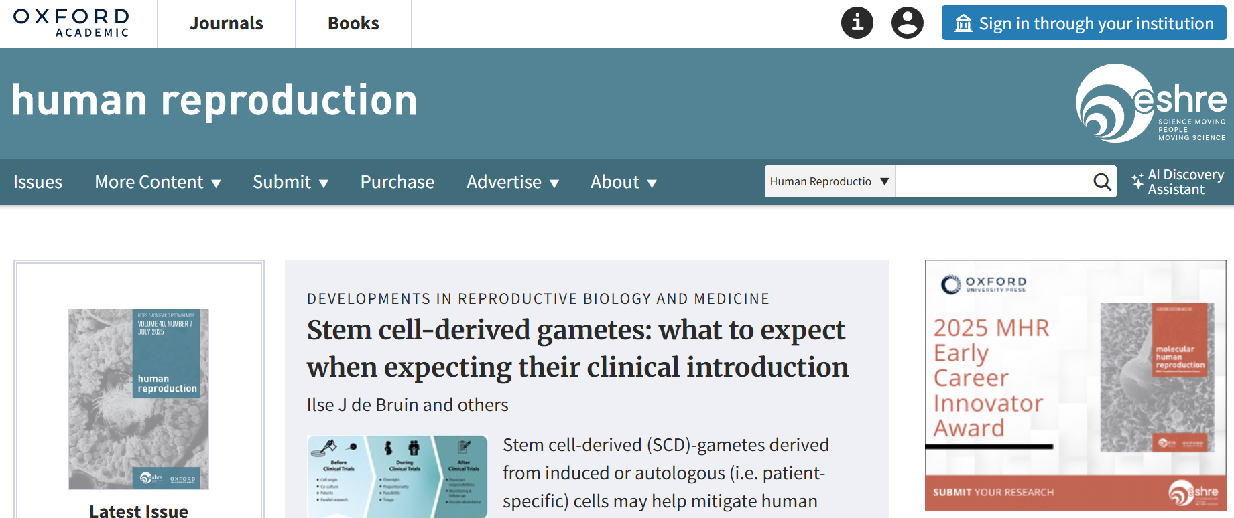Viewport: 1234px width, 518px height.
Task: Open the Human Reproduction search scope dropdown
Action: pos(830,181)
